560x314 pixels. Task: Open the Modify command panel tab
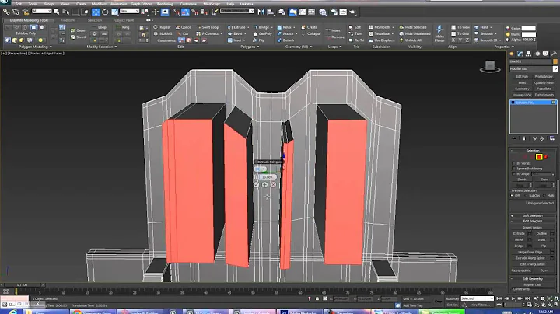tap(520, 54)
